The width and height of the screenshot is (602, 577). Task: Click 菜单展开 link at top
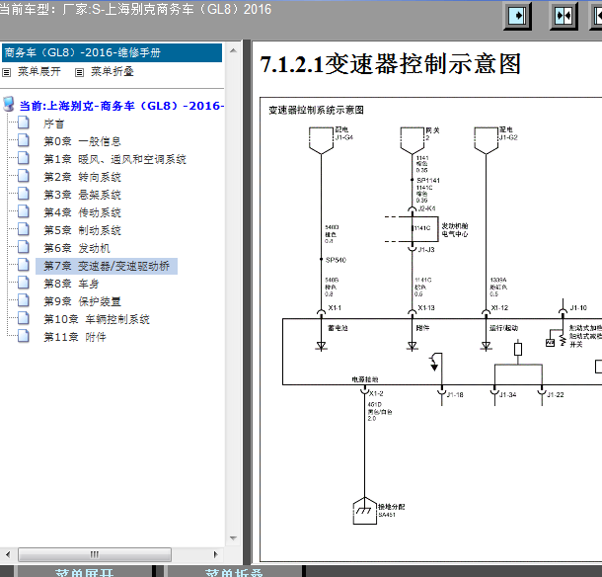pyautogui.click(x=39, y=72)
